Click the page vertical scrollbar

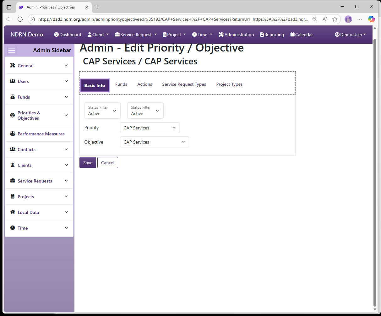pos(374,173)
